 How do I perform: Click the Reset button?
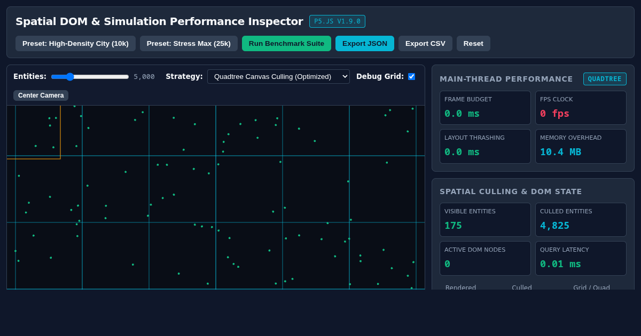473,44
